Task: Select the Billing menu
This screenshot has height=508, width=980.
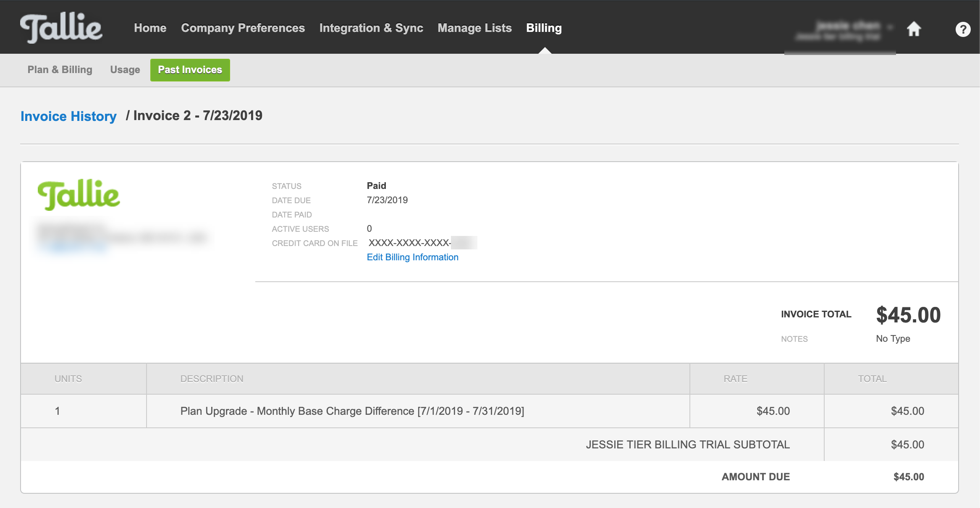Action: (x=544, y=28)
